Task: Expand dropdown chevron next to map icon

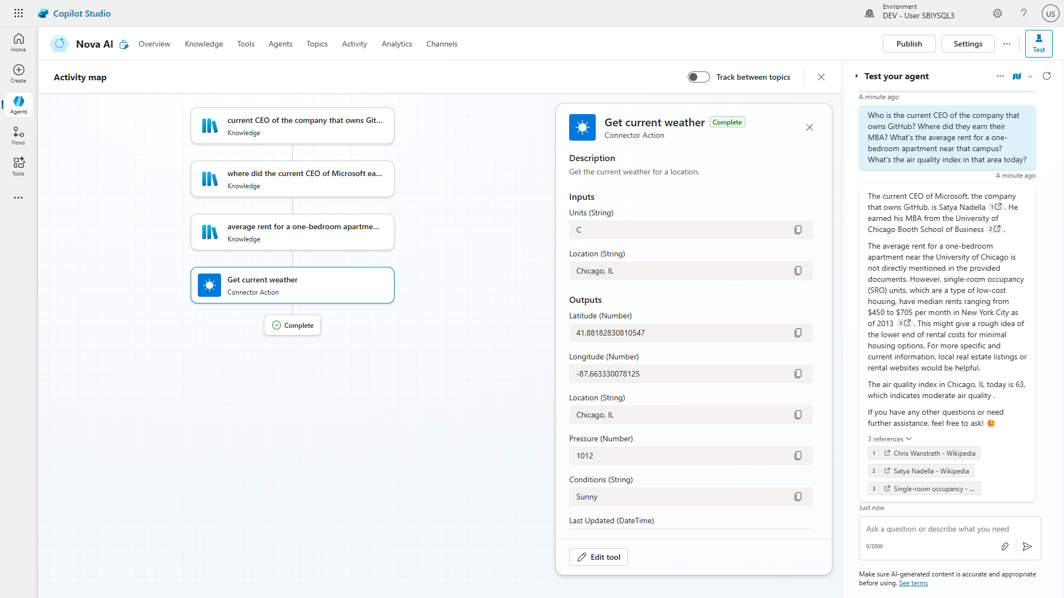Action: (1030, 77)
